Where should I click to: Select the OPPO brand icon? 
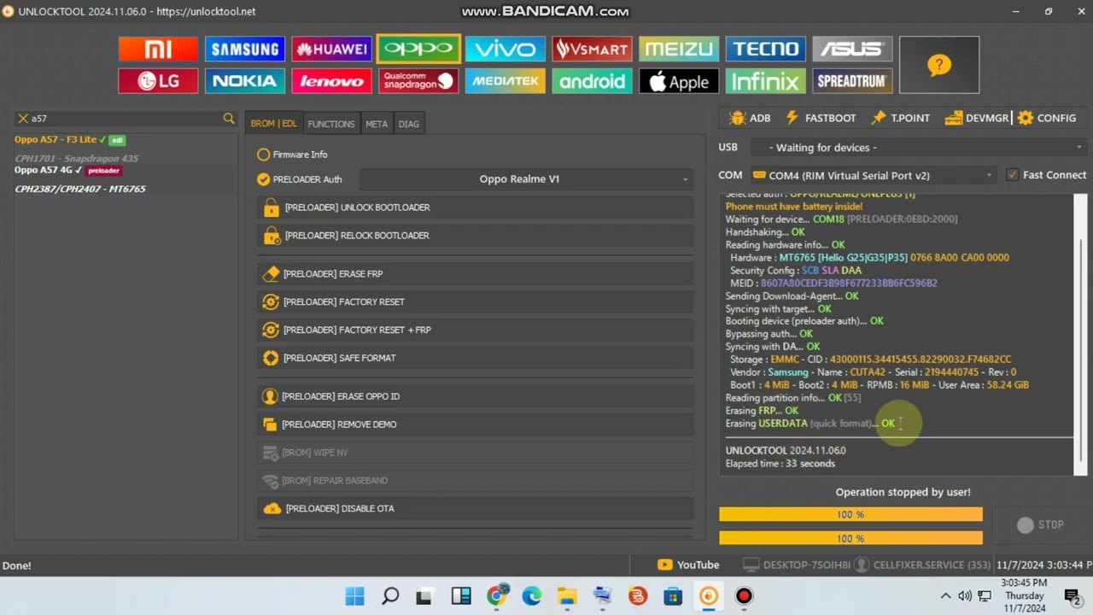418,49
